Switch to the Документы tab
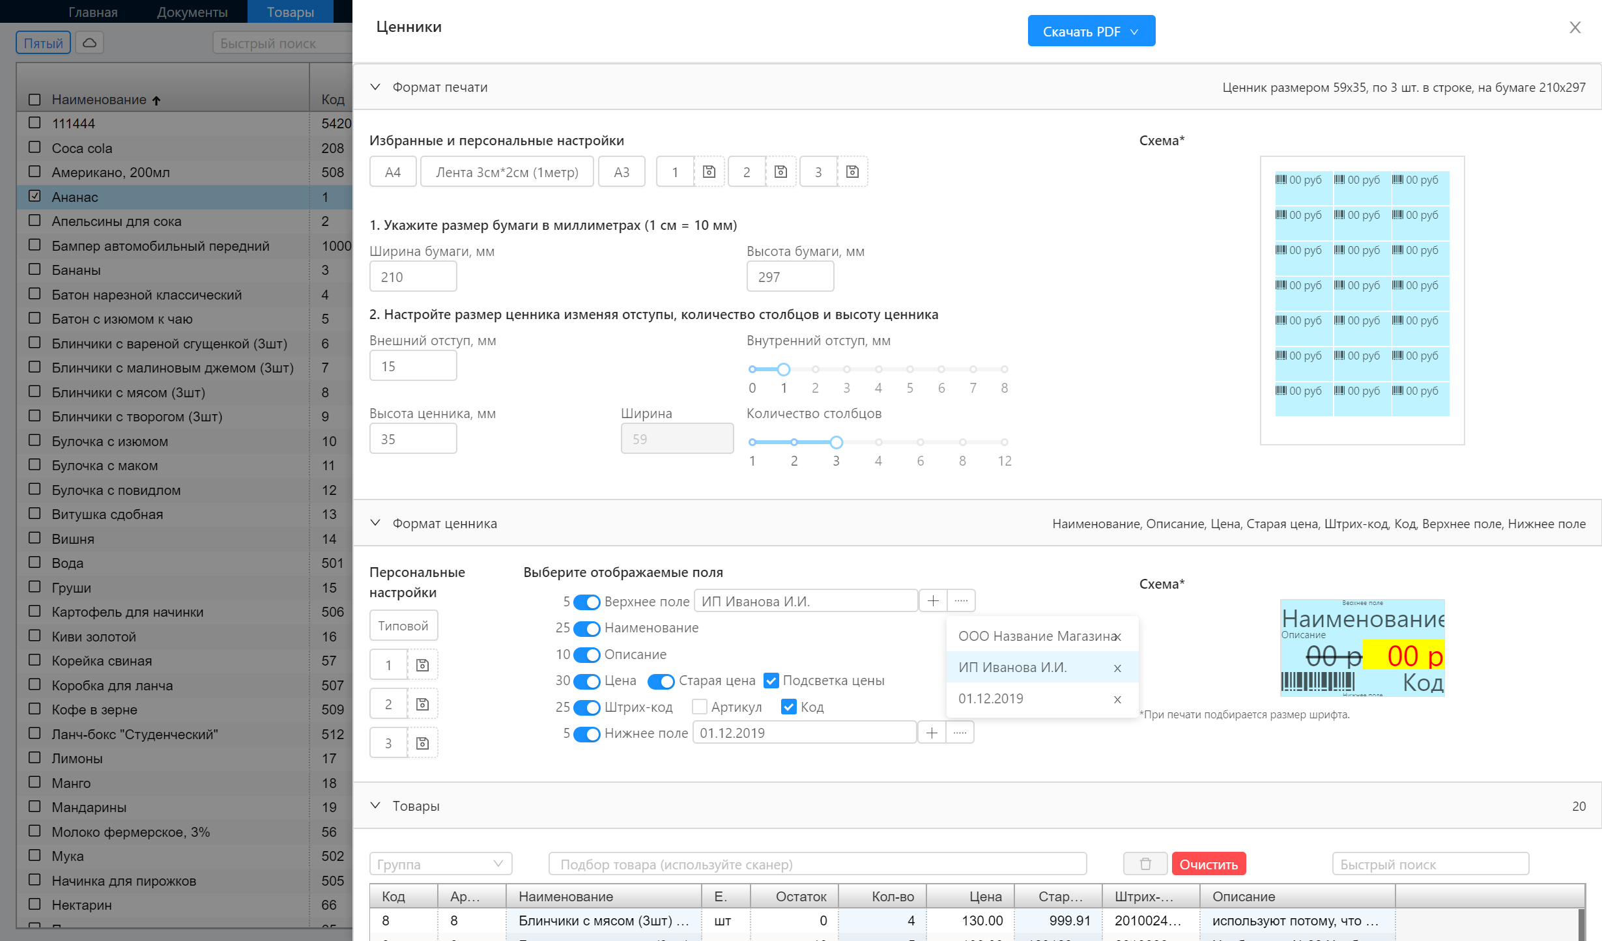The image size is (1602, 941). pos(192,12)
